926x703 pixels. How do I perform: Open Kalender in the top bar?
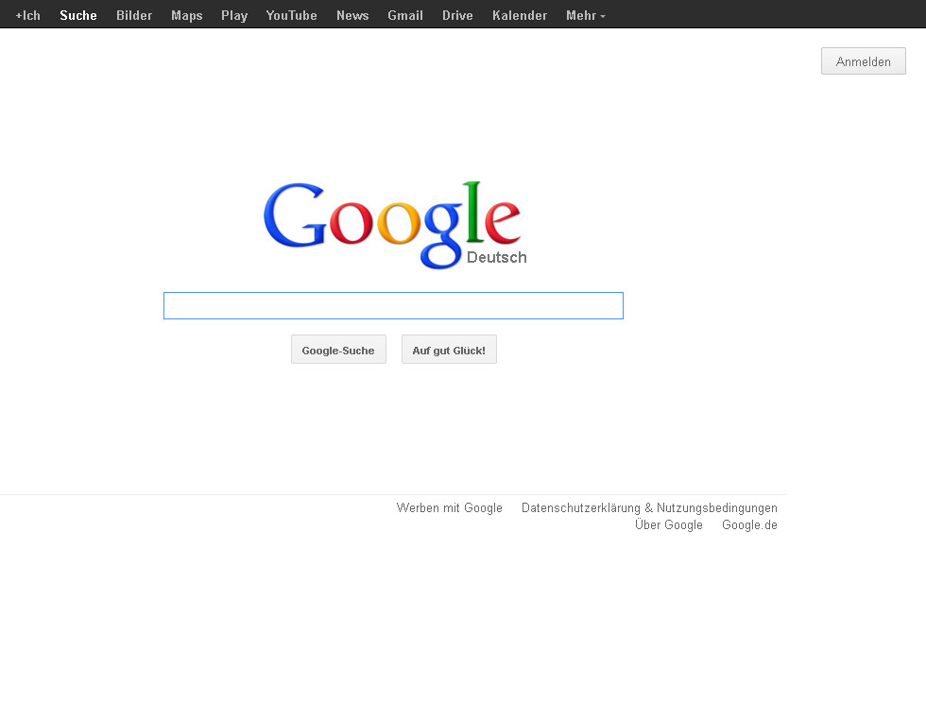[x=520, y=15]
